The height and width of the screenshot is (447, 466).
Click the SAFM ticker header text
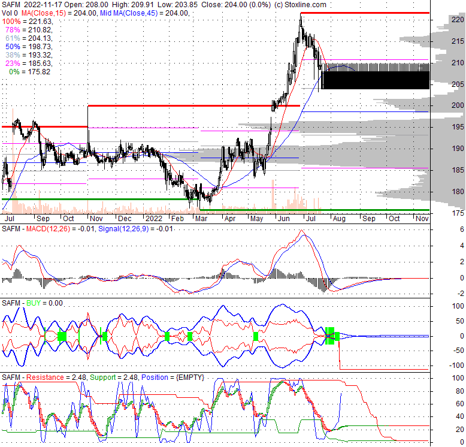(11, 4)
